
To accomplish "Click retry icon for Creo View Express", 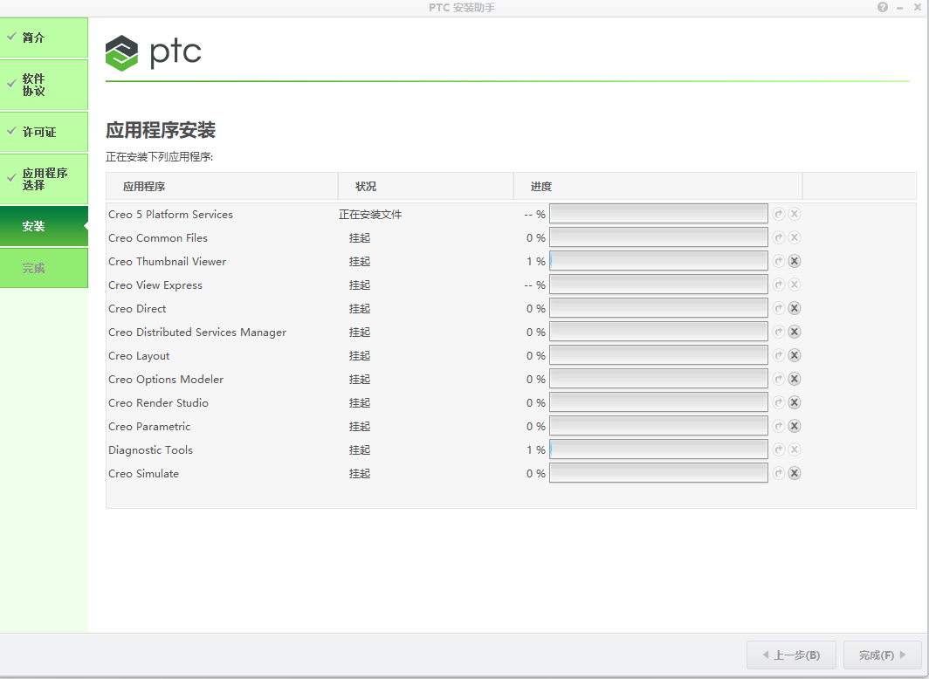I will pyautogui.click(x=779, y=285).
